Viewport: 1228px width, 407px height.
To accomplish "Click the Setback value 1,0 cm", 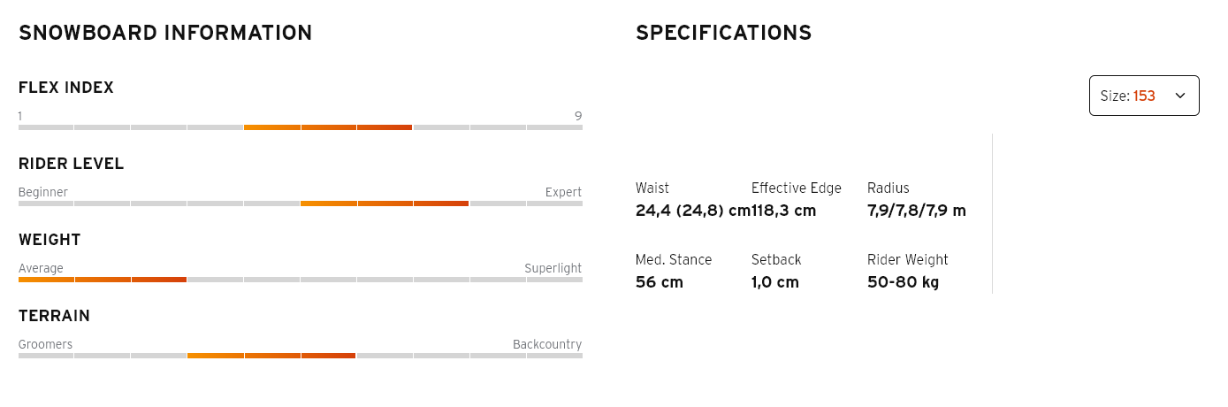I will point(775,282).
